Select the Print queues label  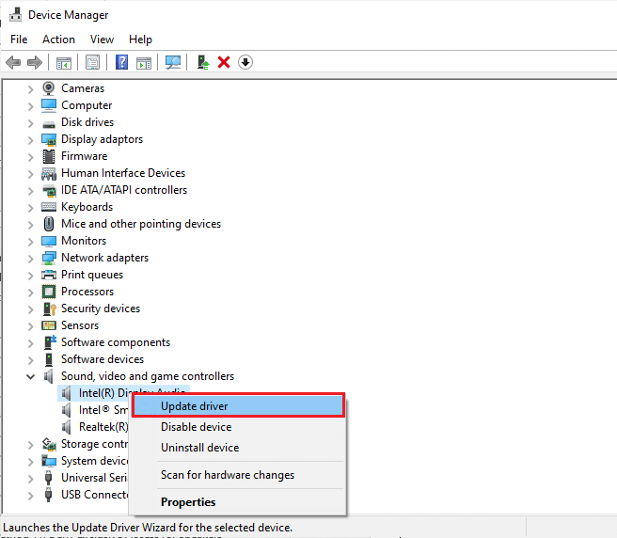92,275
